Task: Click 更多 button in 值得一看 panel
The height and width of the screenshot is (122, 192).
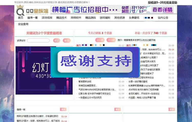Action: click(x=63, y=109)
